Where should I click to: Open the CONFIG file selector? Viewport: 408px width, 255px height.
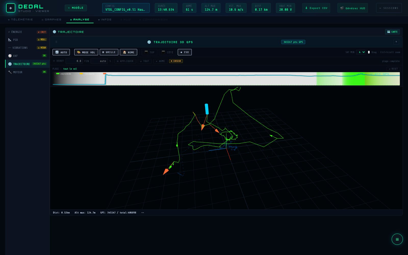pyautogui.click(x=126, y=8)
